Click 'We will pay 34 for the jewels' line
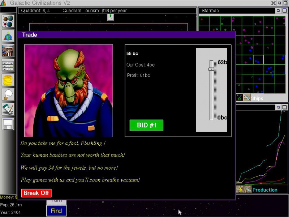The width and height of the screenshot is (289, 217). (69, 168)
